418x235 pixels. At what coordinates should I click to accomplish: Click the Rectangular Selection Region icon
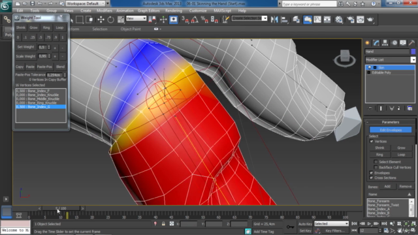(x=79, y=20)
